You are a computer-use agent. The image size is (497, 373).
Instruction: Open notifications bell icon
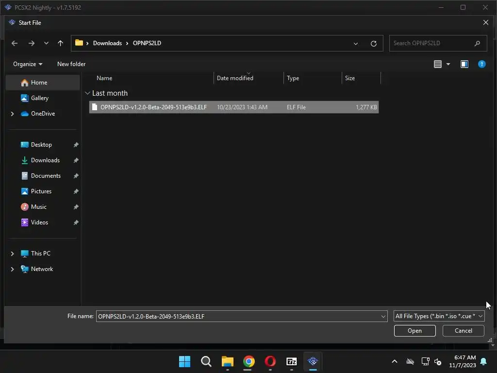pos(484,361)
